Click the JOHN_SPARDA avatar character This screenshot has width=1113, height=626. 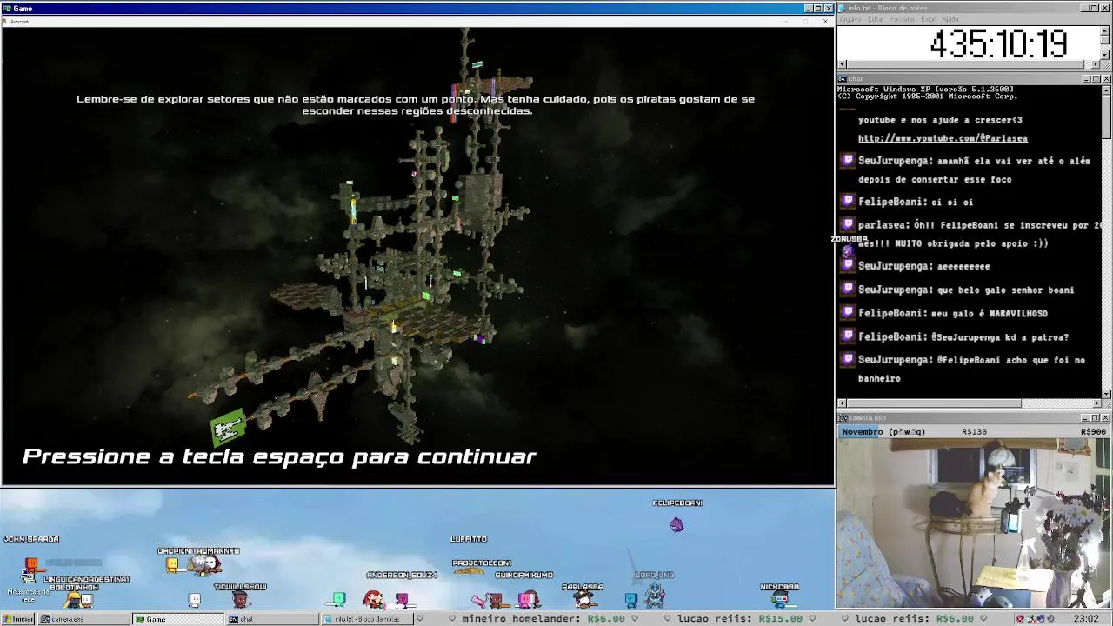(31, 566)
